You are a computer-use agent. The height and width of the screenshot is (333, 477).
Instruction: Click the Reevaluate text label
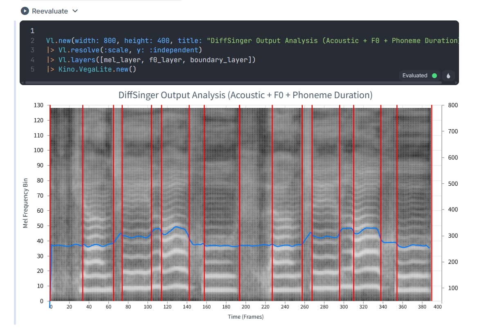[x=49, y=11]
